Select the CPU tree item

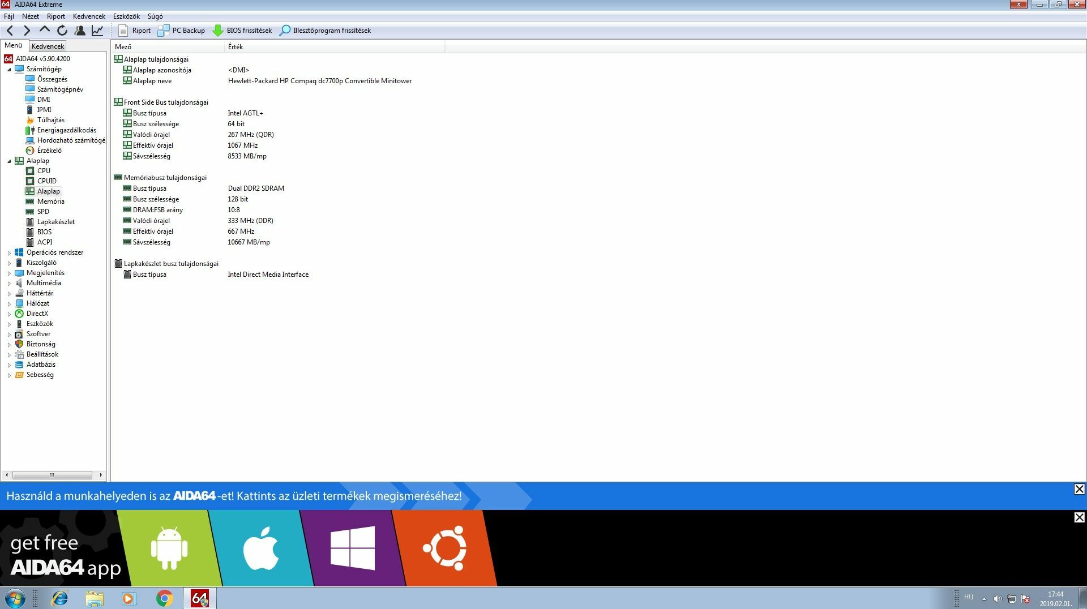[44, 171]
